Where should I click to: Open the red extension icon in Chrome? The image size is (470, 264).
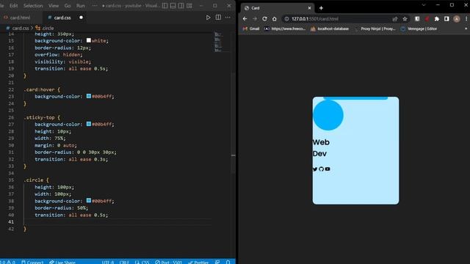click(427, 18)
